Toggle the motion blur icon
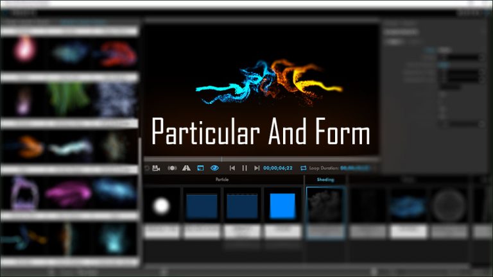This screenshot has height=277, width=493. tap(172, 168)
